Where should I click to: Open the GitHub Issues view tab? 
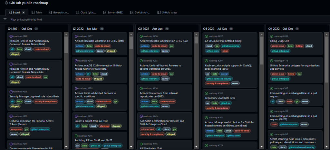click(167, 13)
